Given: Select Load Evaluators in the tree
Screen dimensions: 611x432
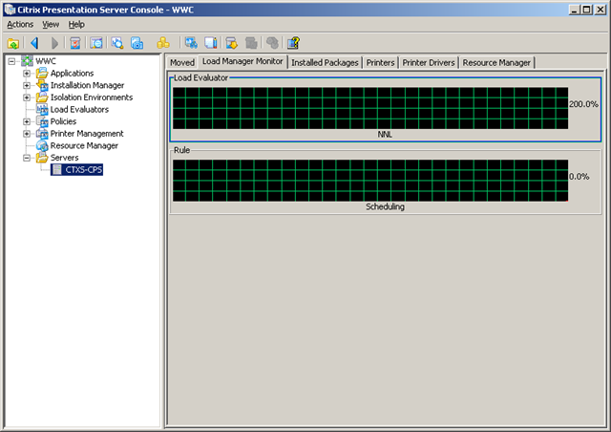Looking at the screenshot, I should point(79,110).
